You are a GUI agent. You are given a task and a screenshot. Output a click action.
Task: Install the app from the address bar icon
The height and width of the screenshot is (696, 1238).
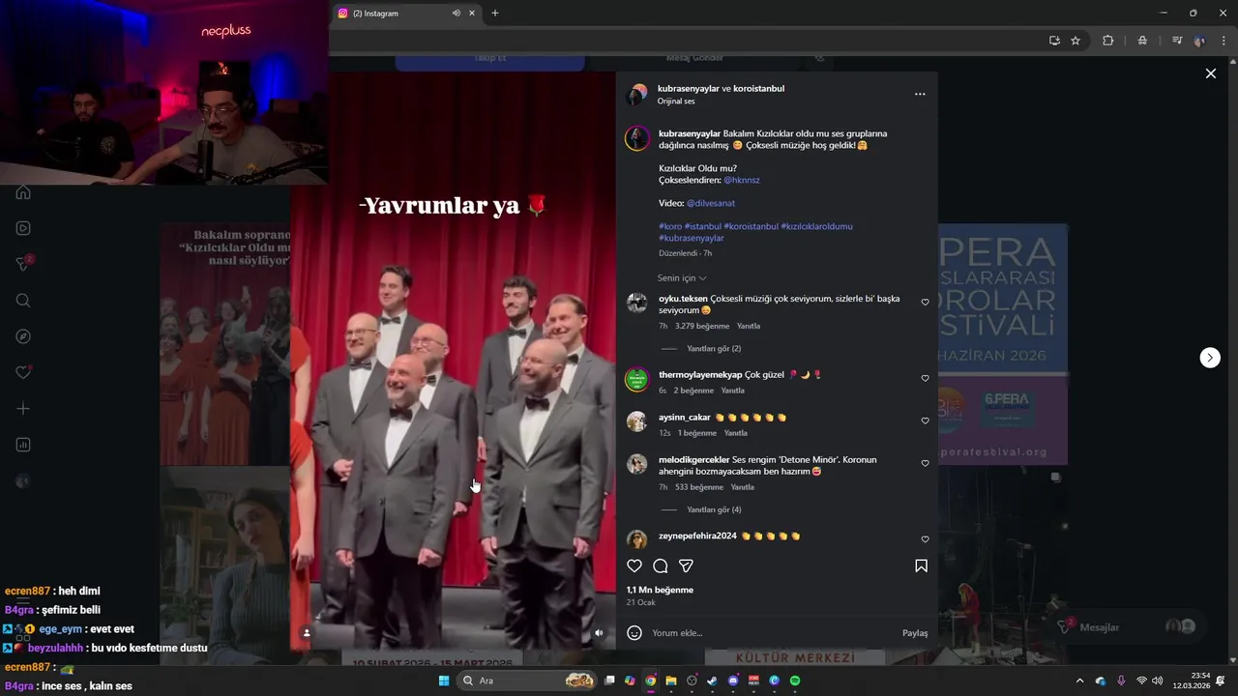tap(1054, 41)
